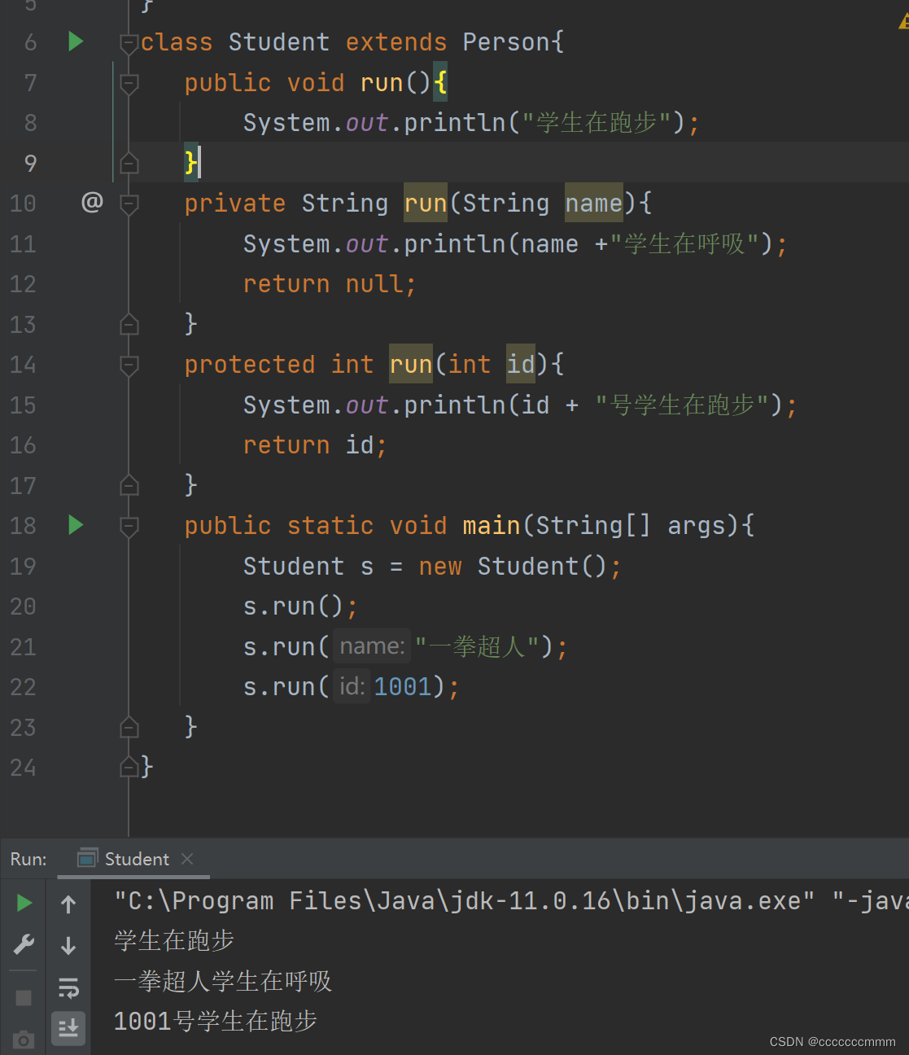Screen dimensions: 909x1055
Task: Open the wrench settings icon in Run panel
Action: click(24, 944)
